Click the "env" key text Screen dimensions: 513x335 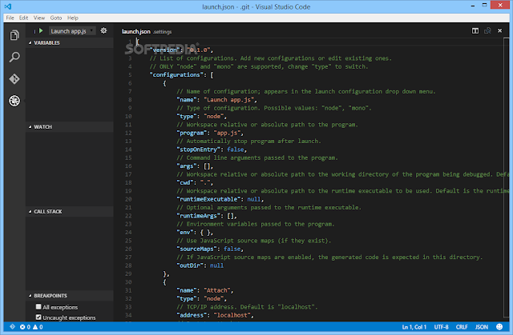185,232
